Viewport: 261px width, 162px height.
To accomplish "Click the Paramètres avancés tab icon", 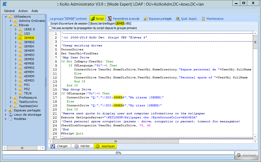I will click(110, 19).
